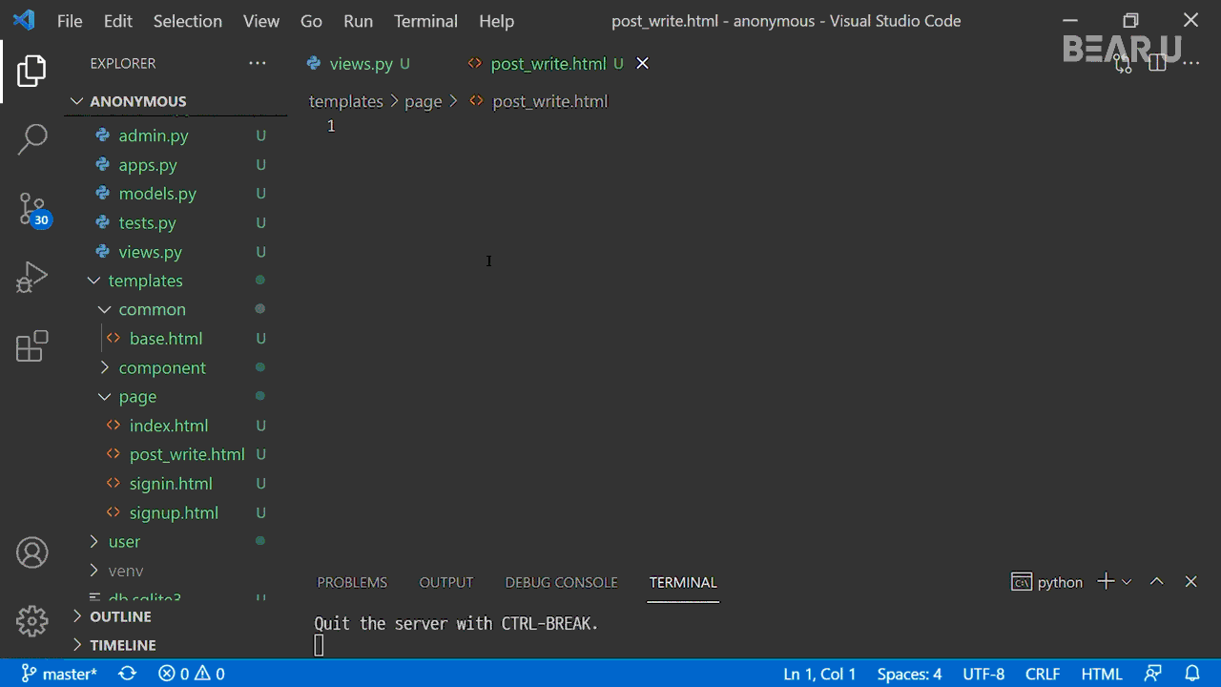Open Explorer more actions ellipsis
Viewport: 1221px width, 687px height.
point(258,63)
